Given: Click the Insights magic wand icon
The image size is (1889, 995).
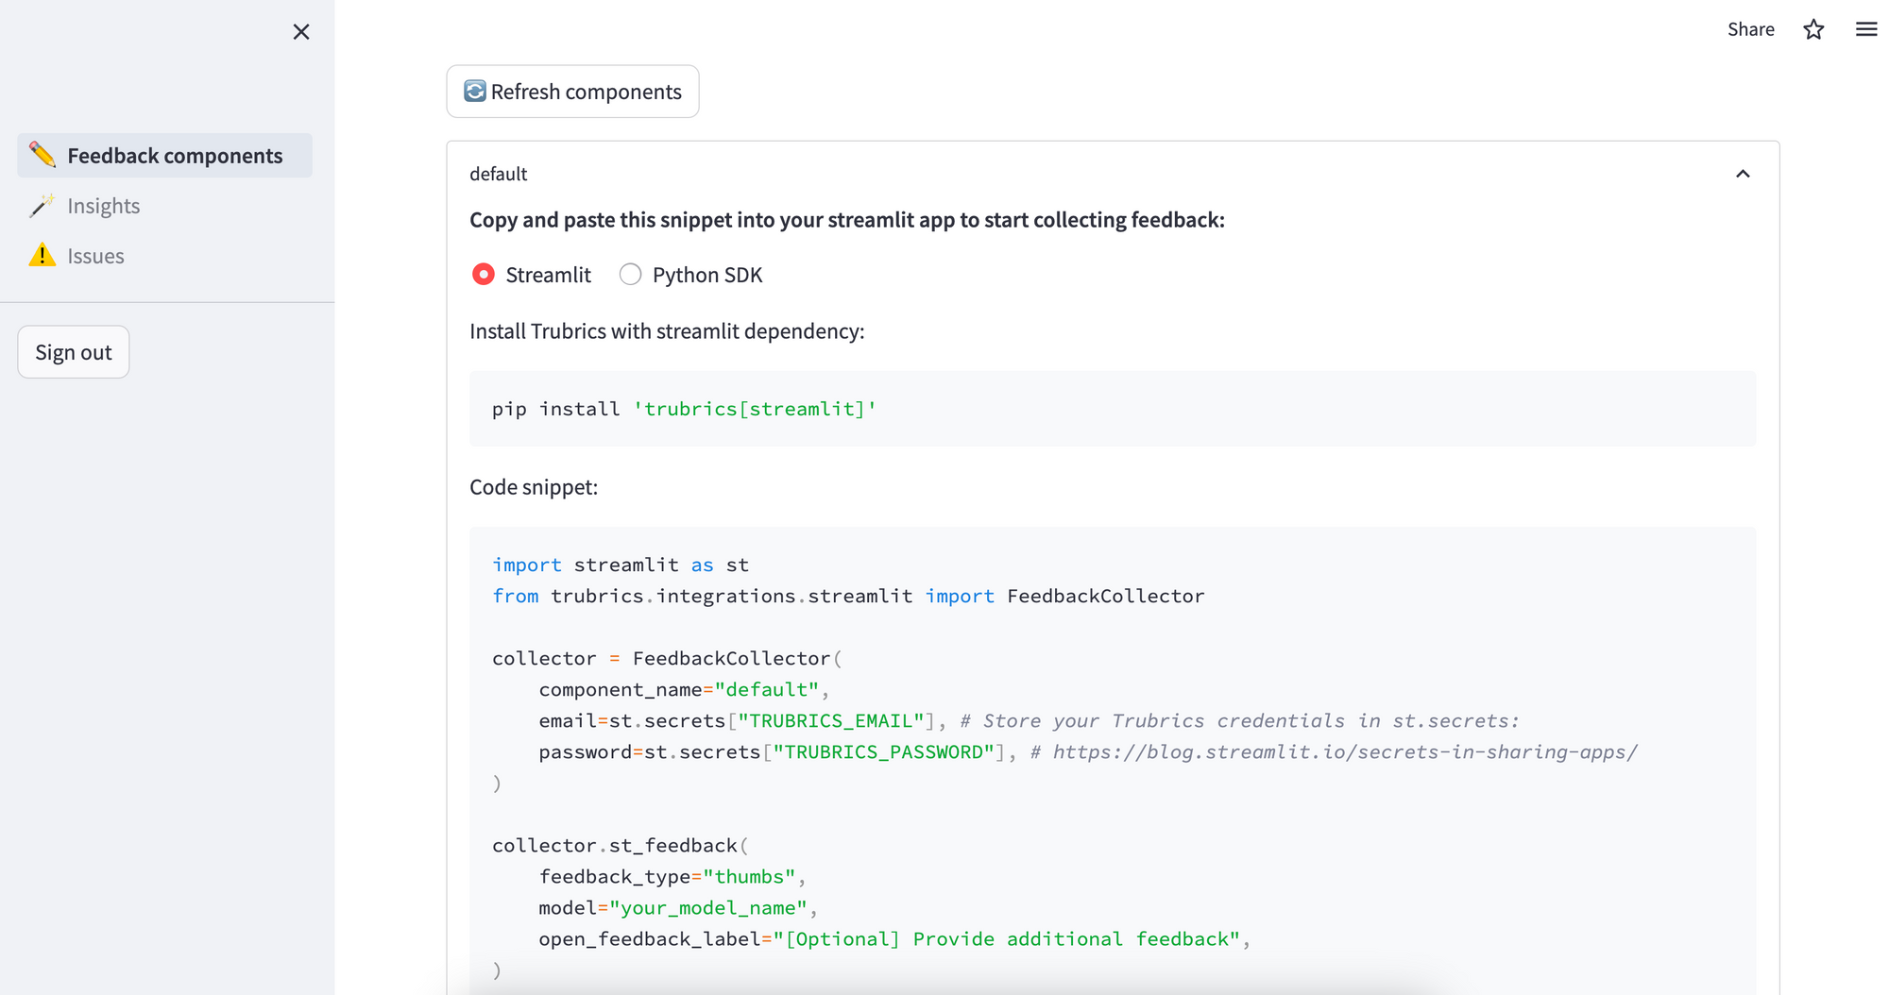Looking at the screenshot, I should (42, 205).
